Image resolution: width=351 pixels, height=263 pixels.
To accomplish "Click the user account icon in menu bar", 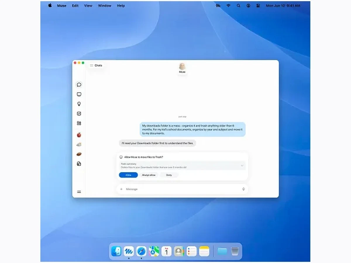I will [248, 6].
